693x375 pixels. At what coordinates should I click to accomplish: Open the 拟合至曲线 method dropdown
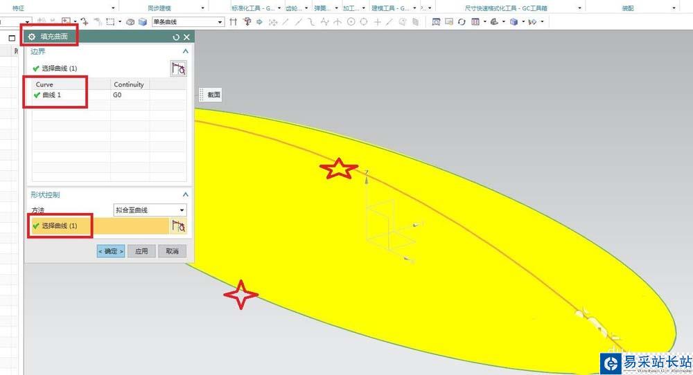(x=182, y=210)
